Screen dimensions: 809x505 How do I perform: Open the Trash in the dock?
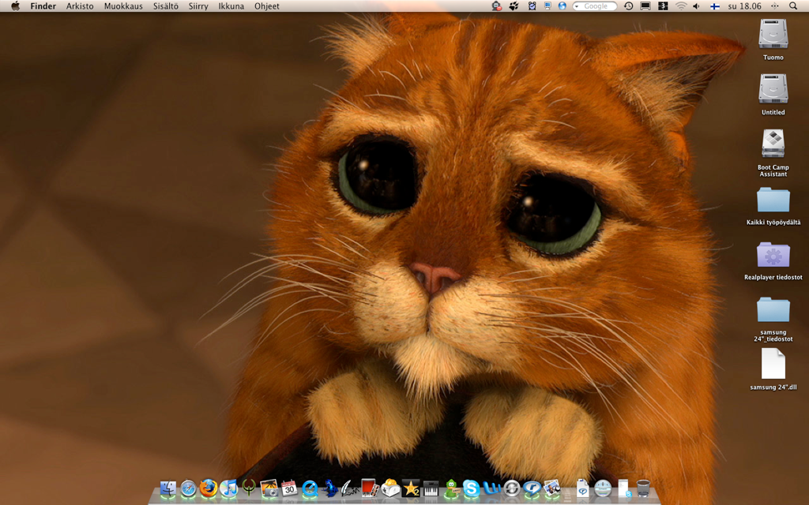643,488
